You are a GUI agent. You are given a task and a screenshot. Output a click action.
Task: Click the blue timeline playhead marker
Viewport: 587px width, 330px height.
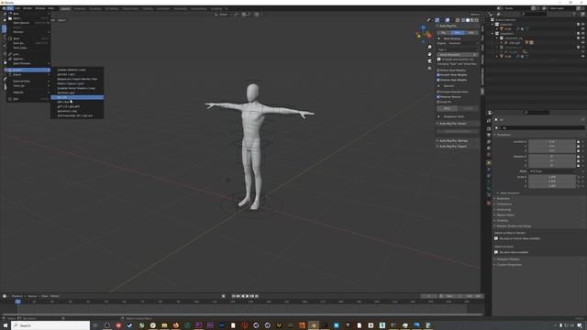pyautogui.click(x=17, y=302)
